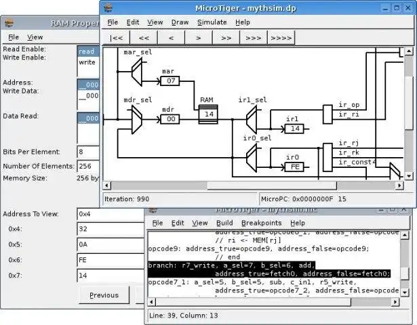Click the 0x6 memory value field

click(111, 260)
